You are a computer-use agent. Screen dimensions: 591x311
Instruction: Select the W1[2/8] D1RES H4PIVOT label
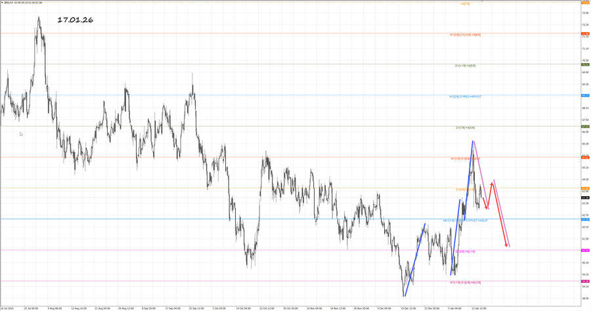tap(465, 96)
